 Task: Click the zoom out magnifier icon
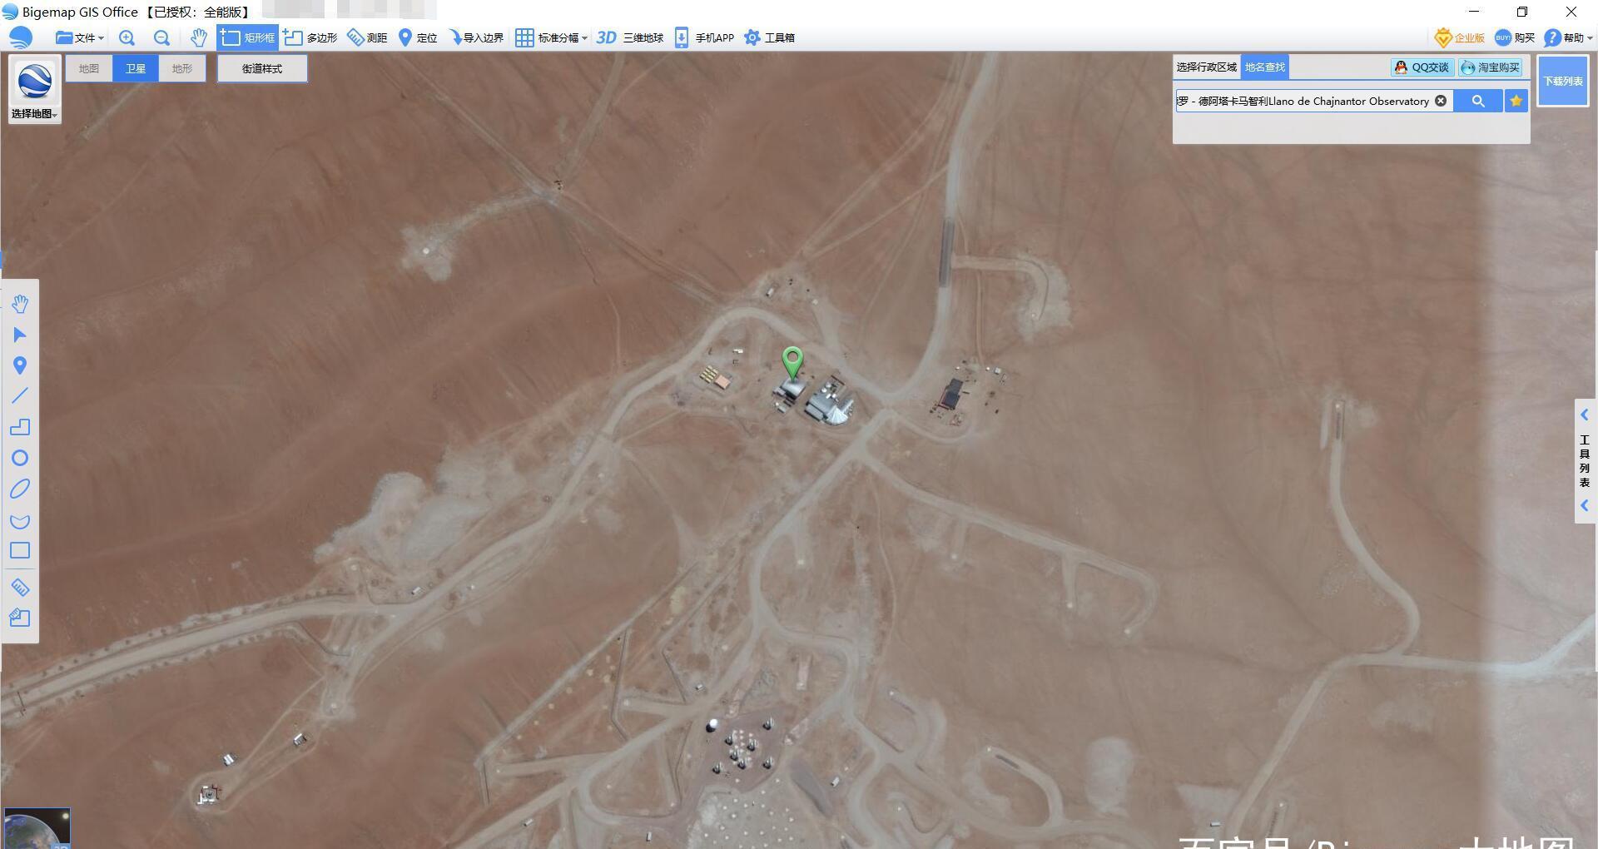click(x=161, y=37)
